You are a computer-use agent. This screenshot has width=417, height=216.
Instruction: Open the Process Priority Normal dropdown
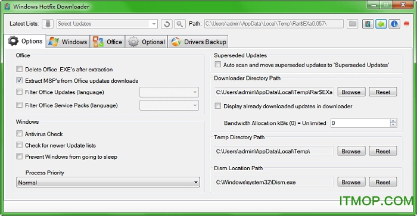point(108,182)
